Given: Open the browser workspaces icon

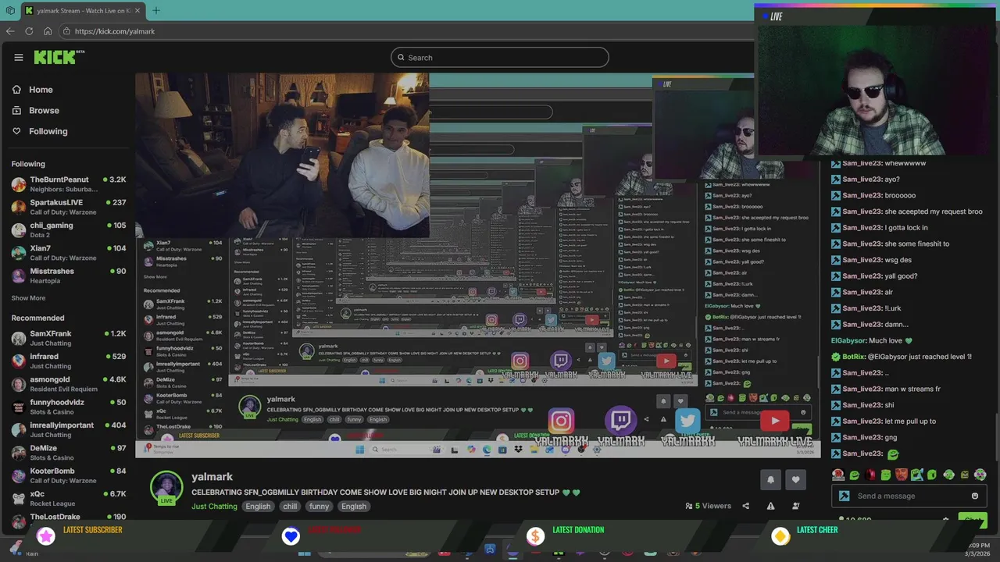Looking at the screenshot, I should pyautogui.click(x=10, y=10).
